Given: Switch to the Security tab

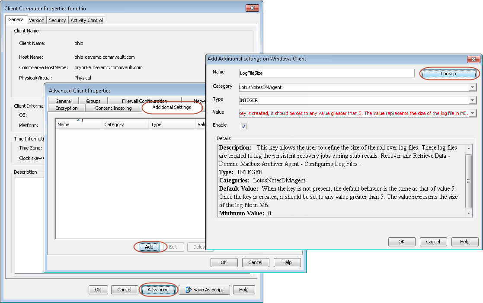Looking at the screenshot, I should pos(57,20).
